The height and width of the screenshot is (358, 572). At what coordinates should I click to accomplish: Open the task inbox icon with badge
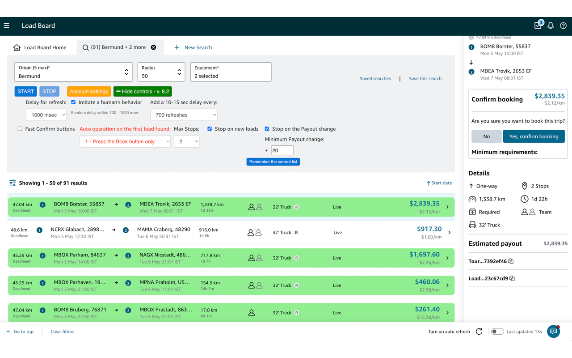538,25
